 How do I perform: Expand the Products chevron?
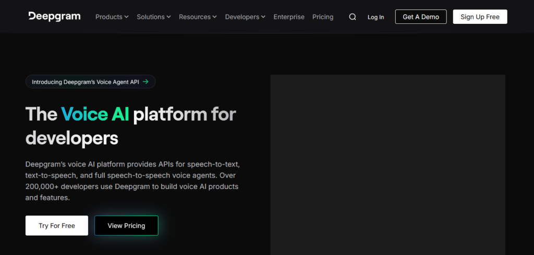(126, 17)
